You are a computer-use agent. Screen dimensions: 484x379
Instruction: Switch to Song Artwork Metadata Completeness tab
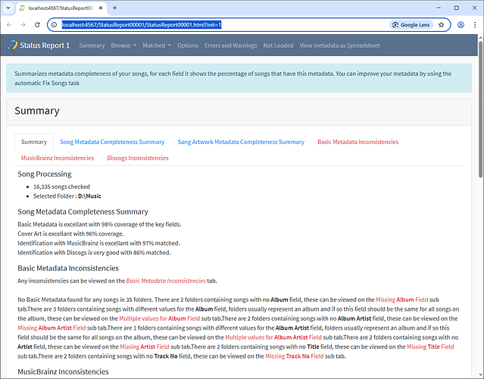pyautogui.click(x=241, y=142)
